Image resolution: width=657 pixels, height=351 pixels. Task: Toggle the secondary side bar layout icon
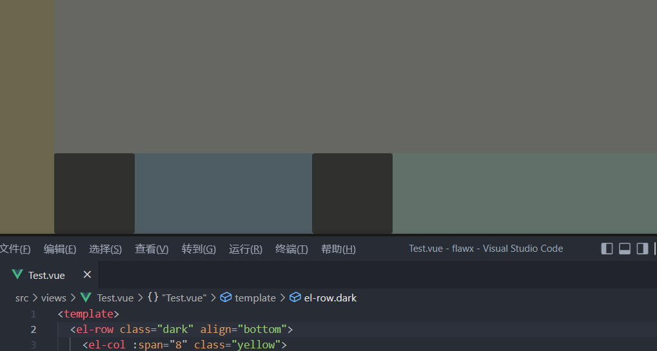pos(642,249)
